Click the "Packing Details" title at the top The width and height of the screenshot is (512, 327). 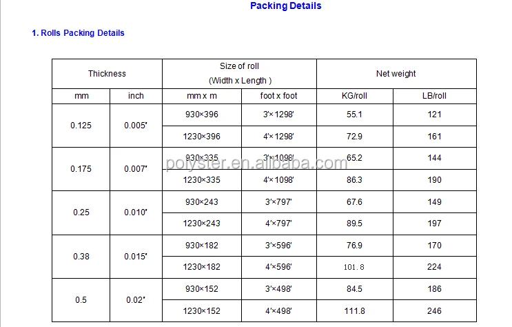285,6
